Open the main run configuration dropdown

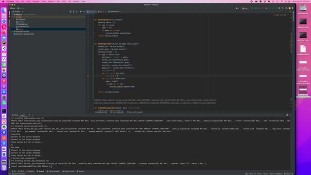tap(246, 8)
